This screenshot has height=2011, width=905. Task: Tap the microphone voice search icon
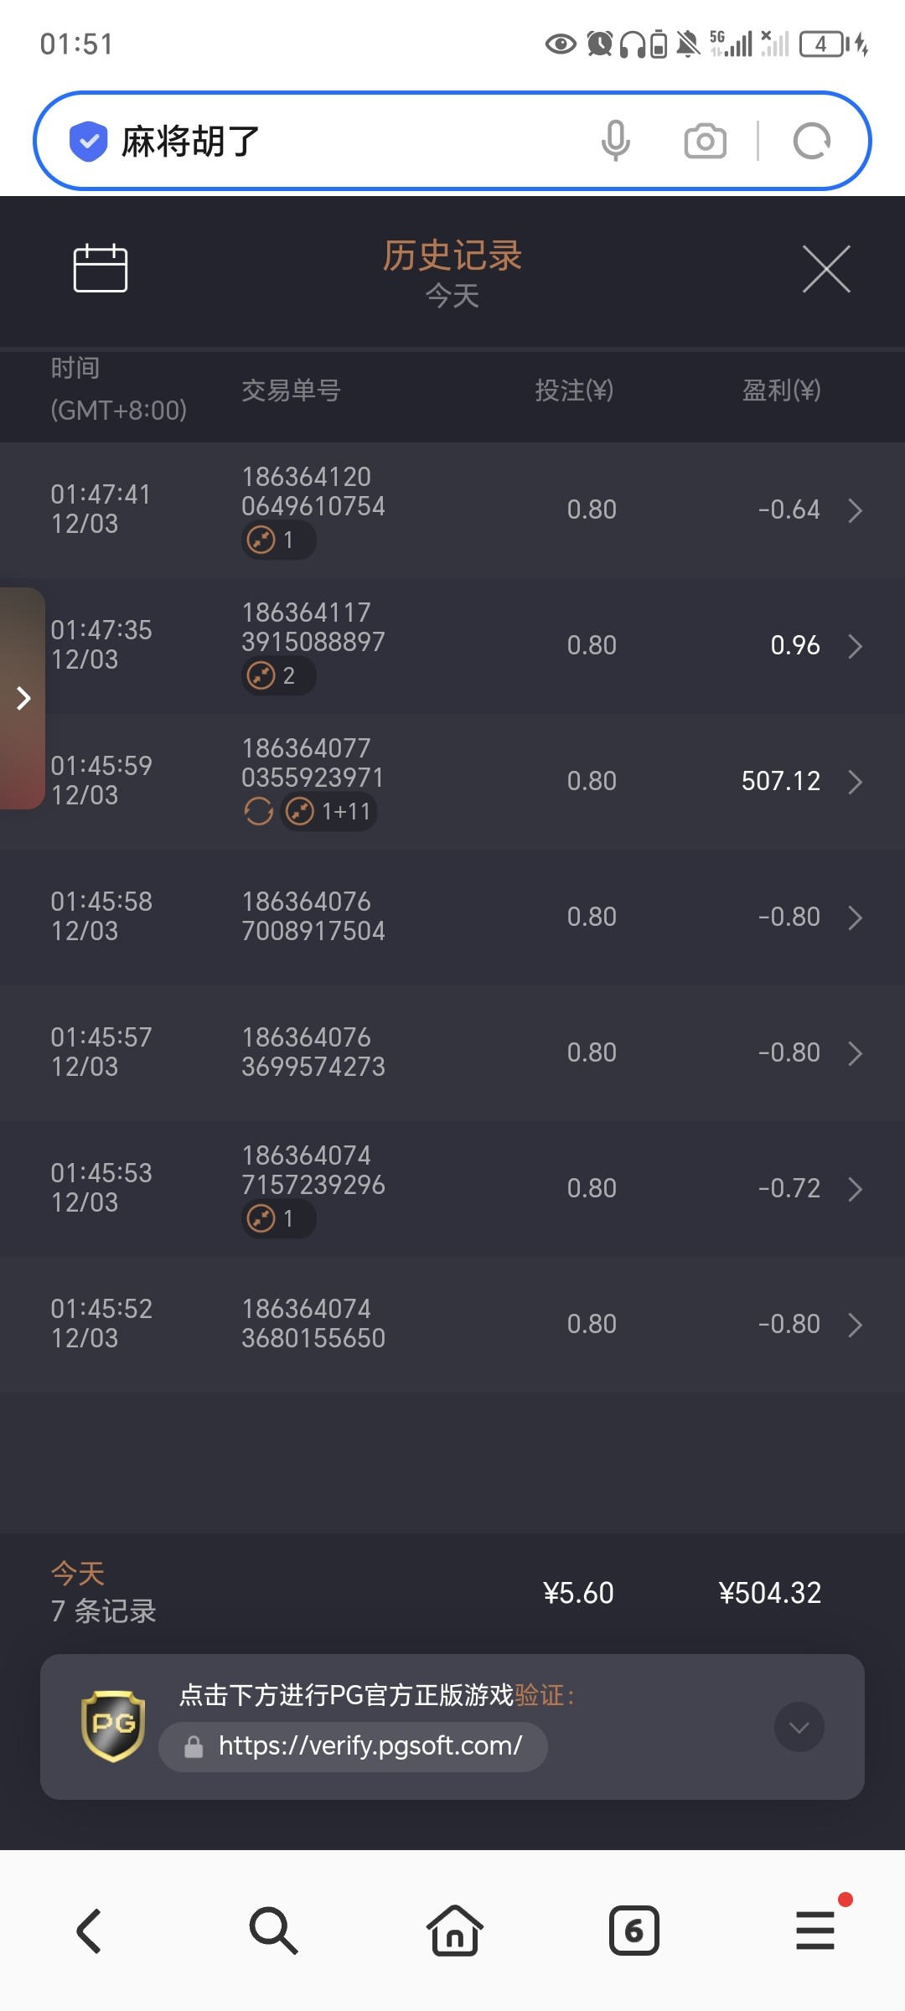tap(615, 141)
